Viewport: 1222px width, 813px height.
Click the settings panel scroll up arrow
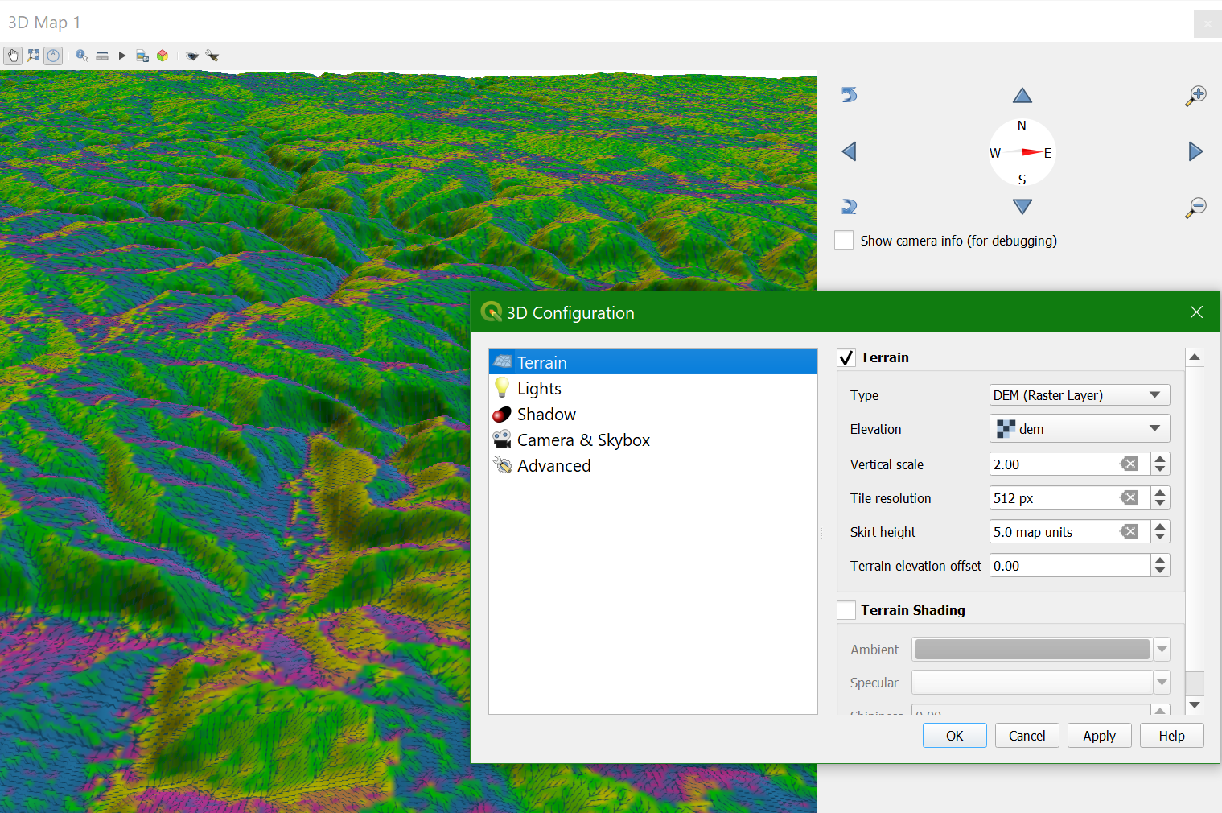point(1195,357)
